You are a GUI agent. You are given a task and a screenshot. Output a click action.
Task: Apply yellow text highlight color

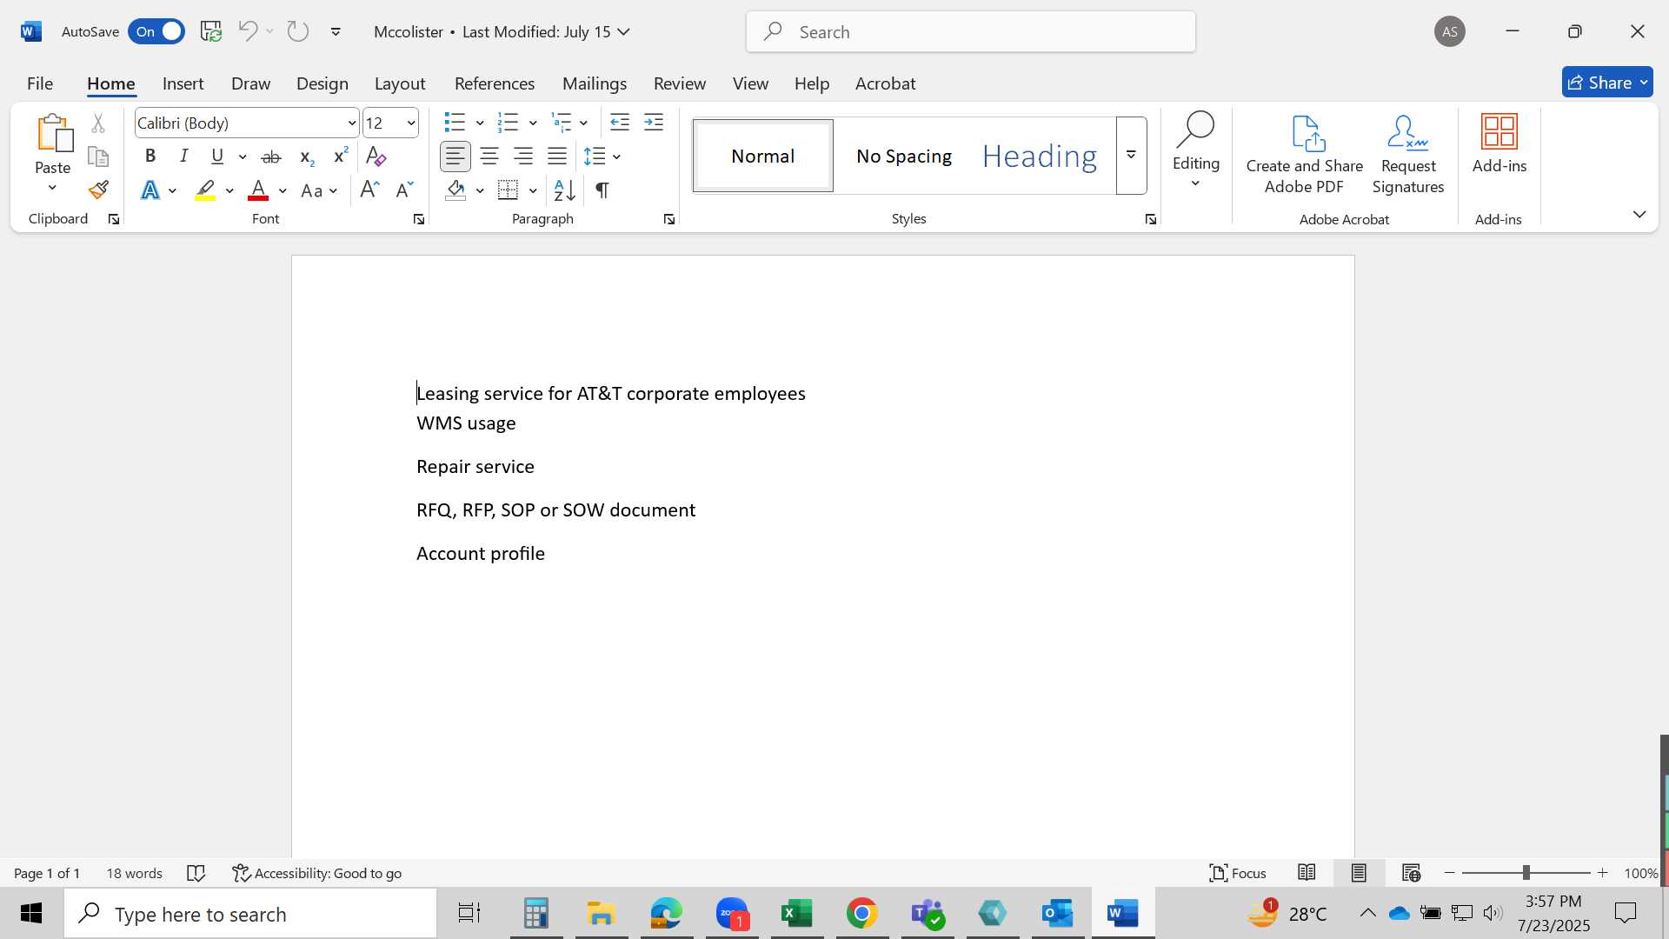pyautogui.click(x=205, y=190)
